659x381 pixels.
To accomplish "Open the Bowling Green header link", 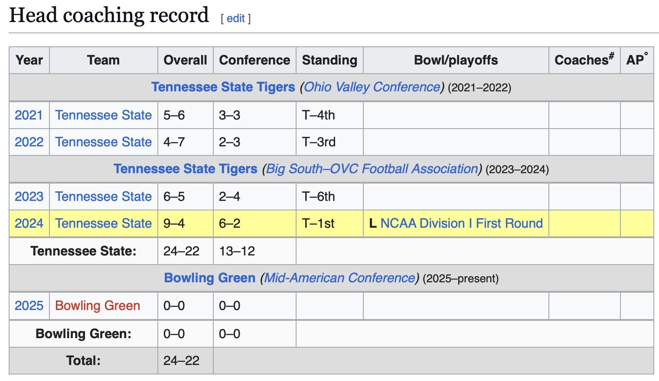I will (x=209, y=278).
